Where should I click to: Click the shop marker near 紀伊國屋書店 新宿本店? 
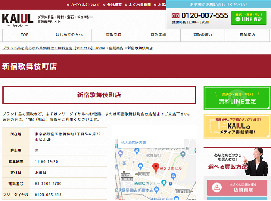point(157,190)
